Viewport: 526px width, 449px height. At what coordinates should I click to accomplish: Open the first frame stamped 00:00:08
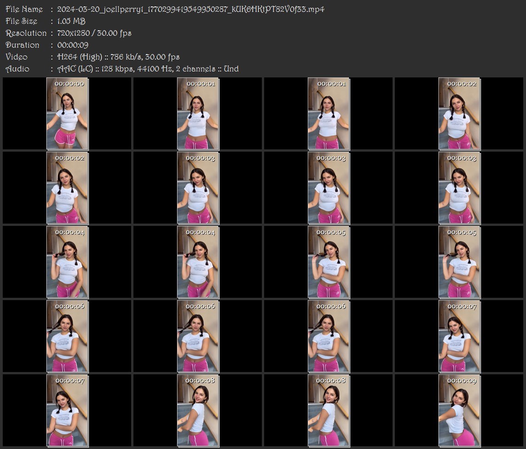198,411
